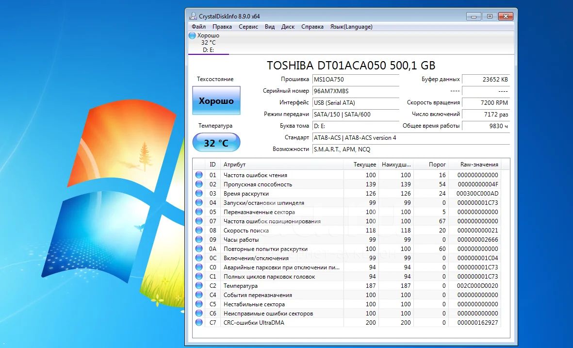The image size is (573, 348).
Task: Select the Часы работы row text
Action: tap(241, 240)
